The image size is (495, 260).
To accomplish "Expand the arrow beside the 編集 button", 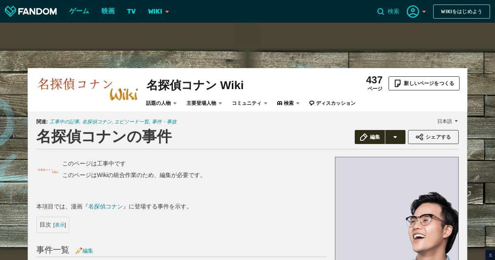I will tap(395, 137).
